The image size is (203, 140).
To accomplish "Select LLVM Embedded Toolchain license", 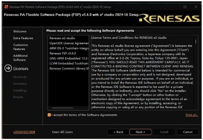I will pos(69,63).
